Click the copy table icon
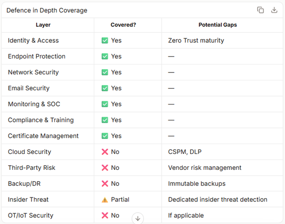 click(x=261, y=10)
